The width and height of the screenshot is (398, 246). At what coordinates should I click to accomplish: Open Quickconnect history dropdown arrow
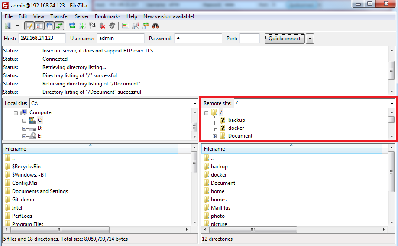(310, 39)
